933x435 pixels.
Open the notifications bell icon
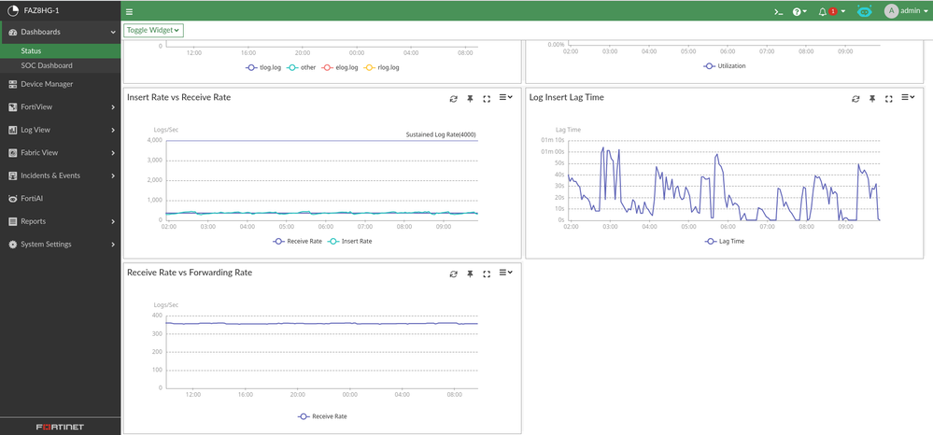pos(823,11)
